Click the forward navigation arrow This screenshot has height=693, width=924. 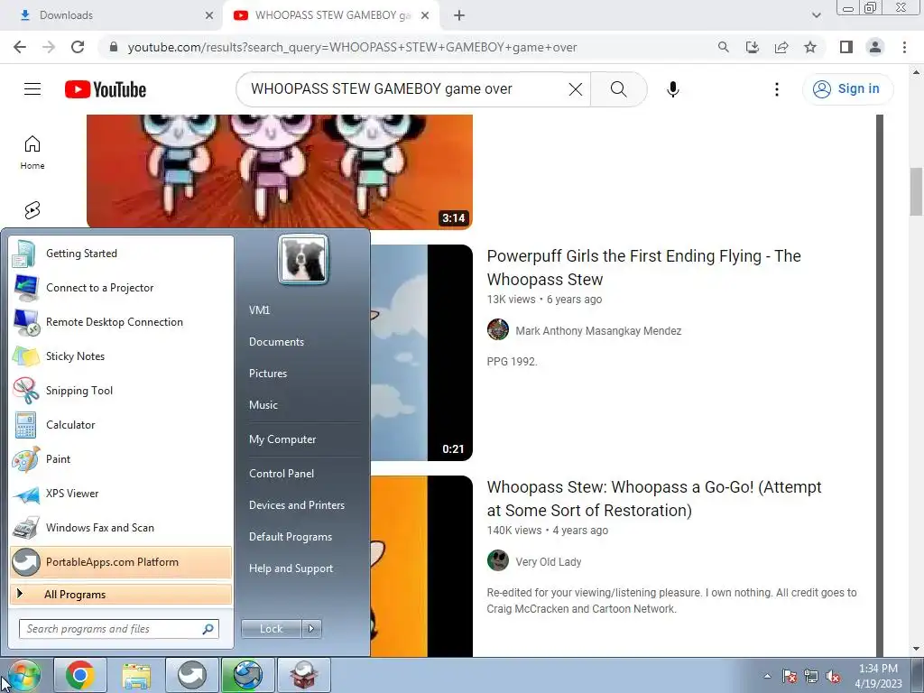coord(49,47)
